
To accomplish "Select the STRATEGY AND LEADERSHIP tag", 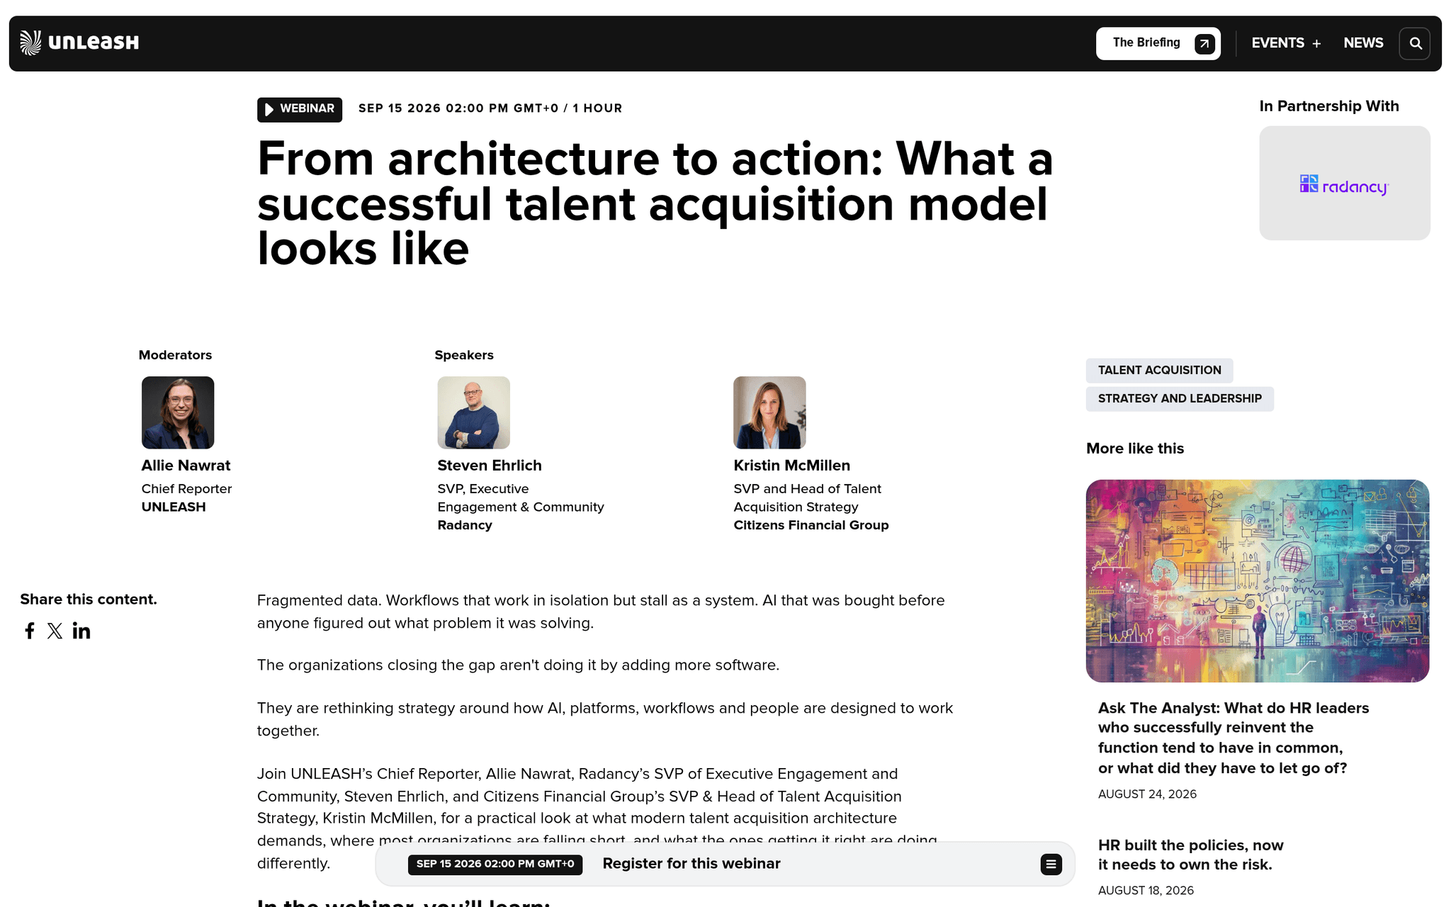I will [1180, 399].
